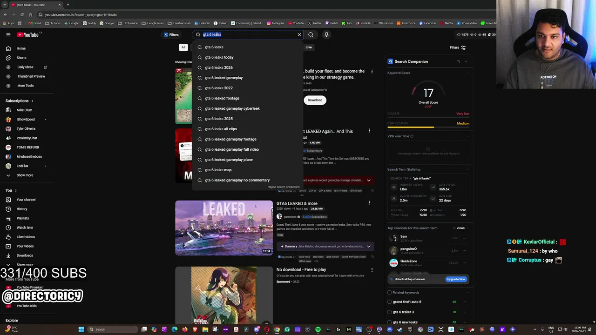The width and height of the screenshot is (596, 335).
Task: Collapse the Keyword Score section
Action: 467,73
